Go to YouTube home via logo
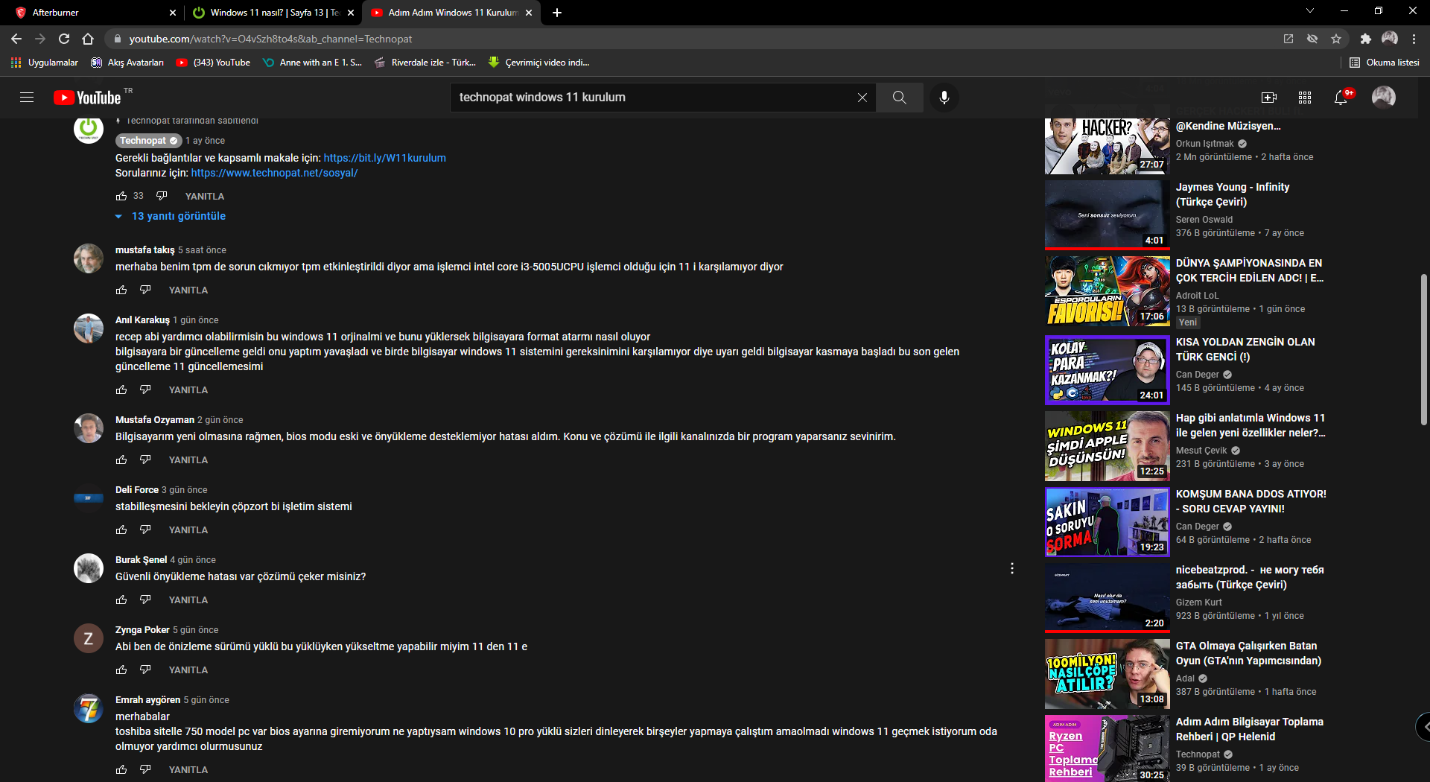The image size is (1430, 782). [88, 98]
